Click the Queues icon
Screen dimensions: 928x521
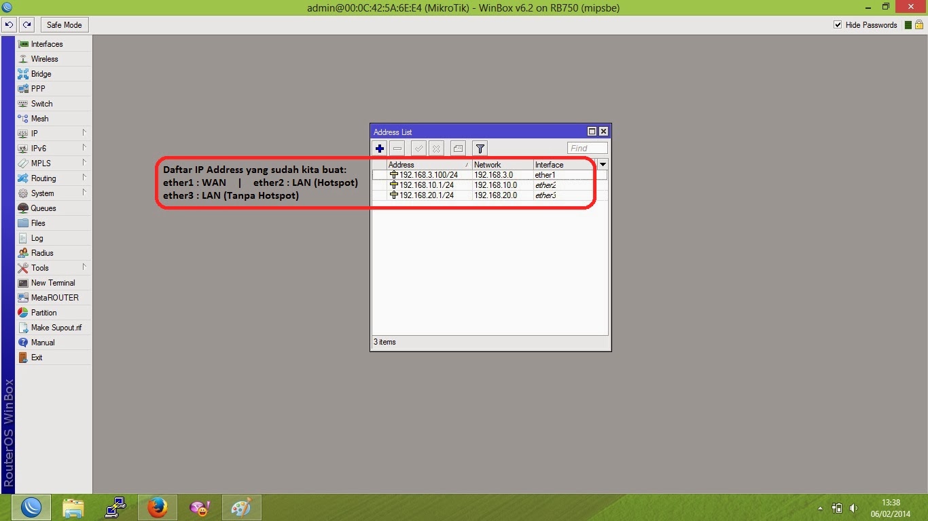pos(23,208)
